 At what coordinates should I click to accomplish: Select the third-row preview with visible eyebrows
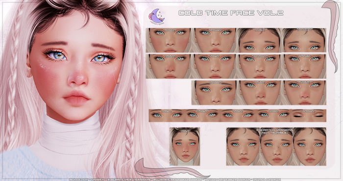click(x=214, y=93)
